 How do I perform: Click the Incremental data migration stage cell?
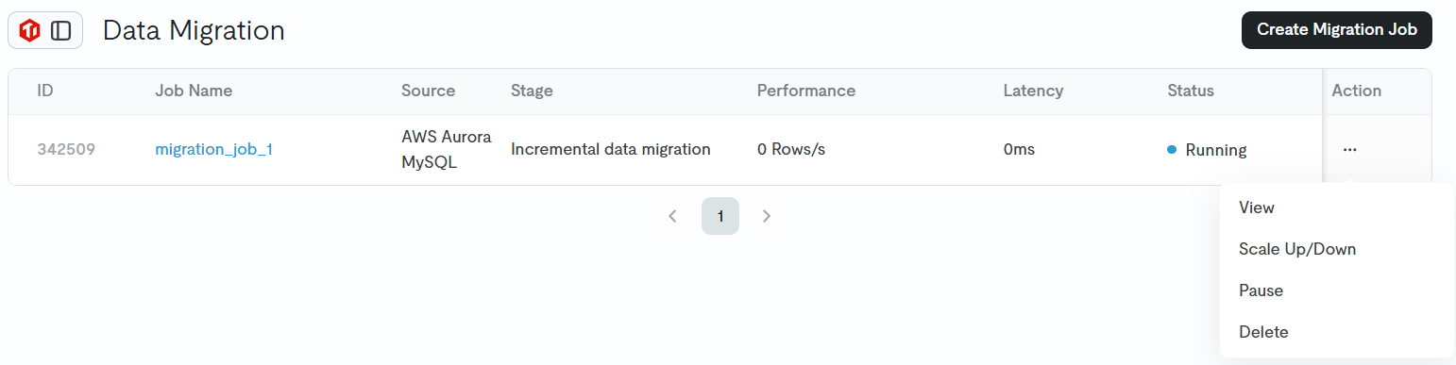611,149
